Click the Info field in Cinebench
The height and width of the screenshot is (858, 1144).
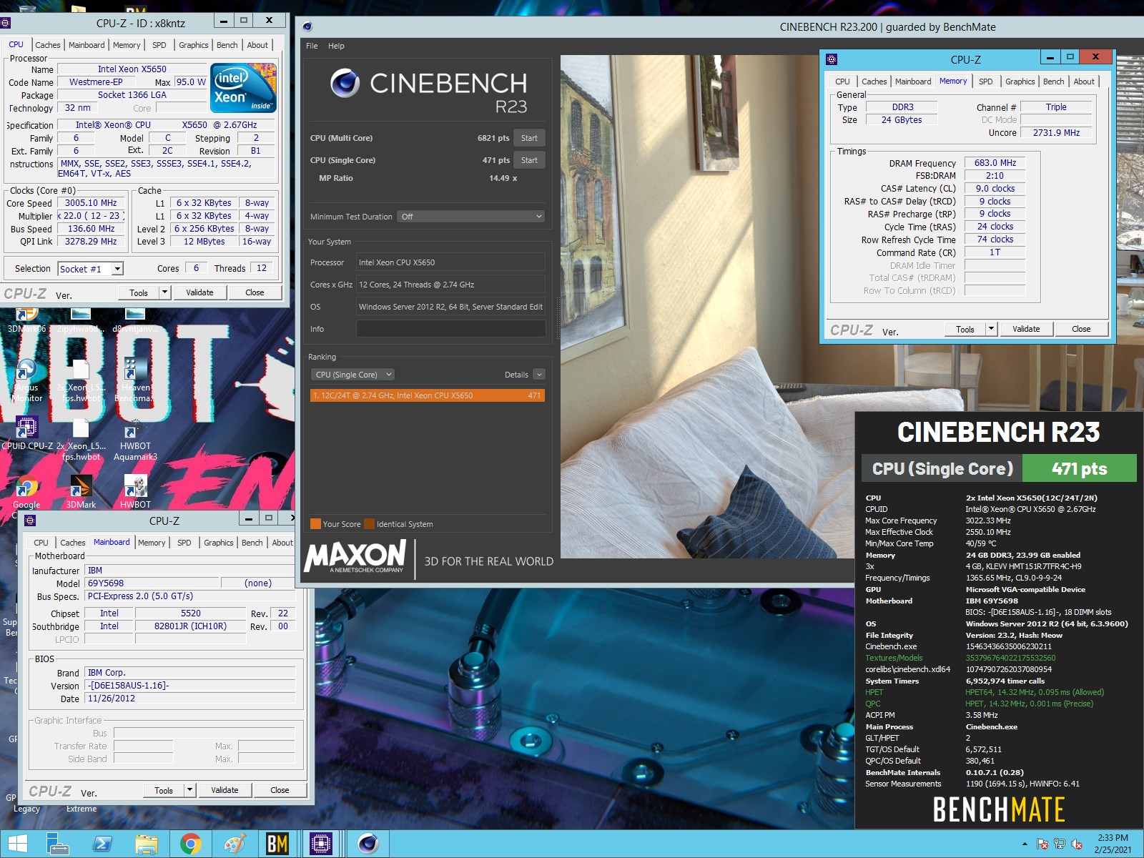point(450,329)
